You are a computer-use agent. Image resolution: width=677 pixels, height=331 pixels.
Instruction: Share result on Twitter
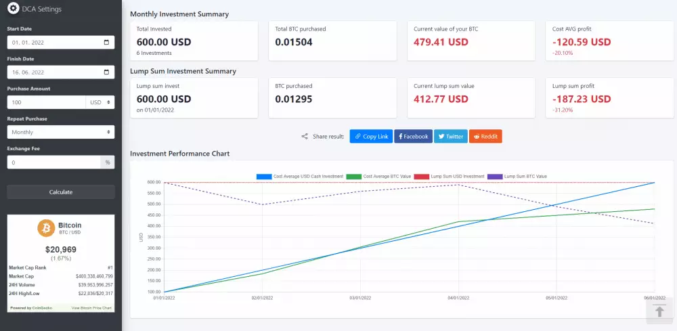click(450, 137)
